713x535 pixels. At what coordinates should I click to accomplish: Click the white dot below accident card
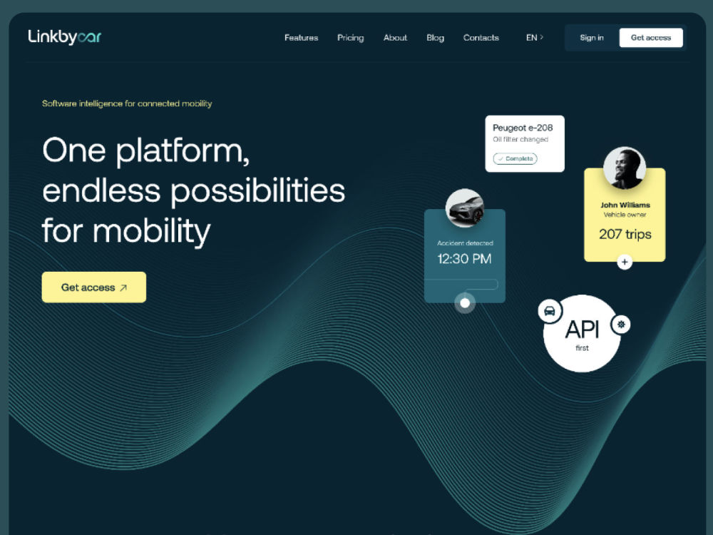(465, 303)
